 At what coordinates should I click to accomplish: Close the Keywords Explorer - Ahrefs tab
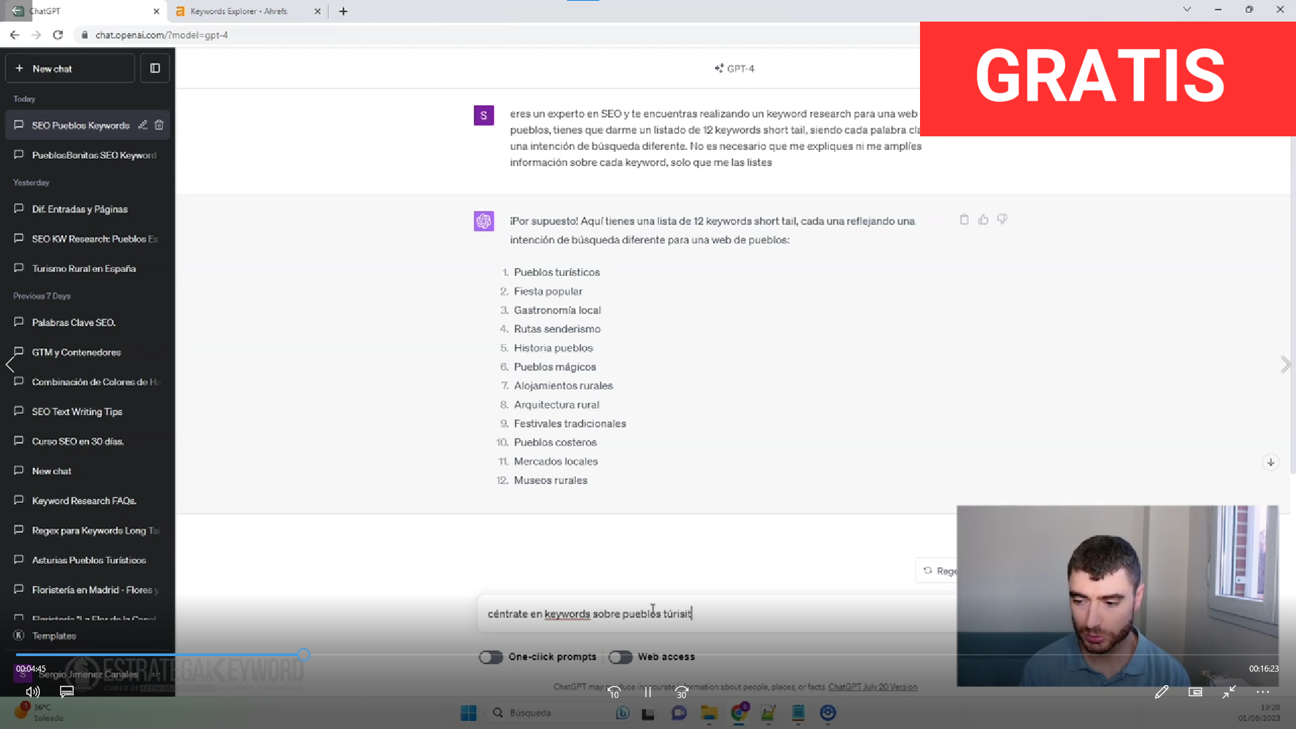point(317,11)
